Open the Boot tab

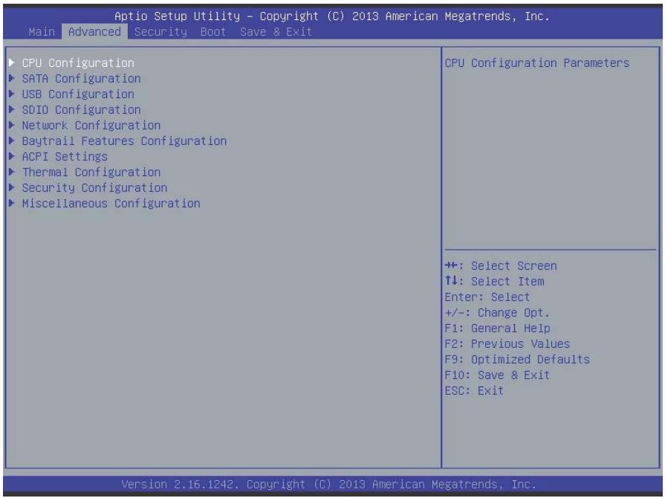click(x=213, y=32)
